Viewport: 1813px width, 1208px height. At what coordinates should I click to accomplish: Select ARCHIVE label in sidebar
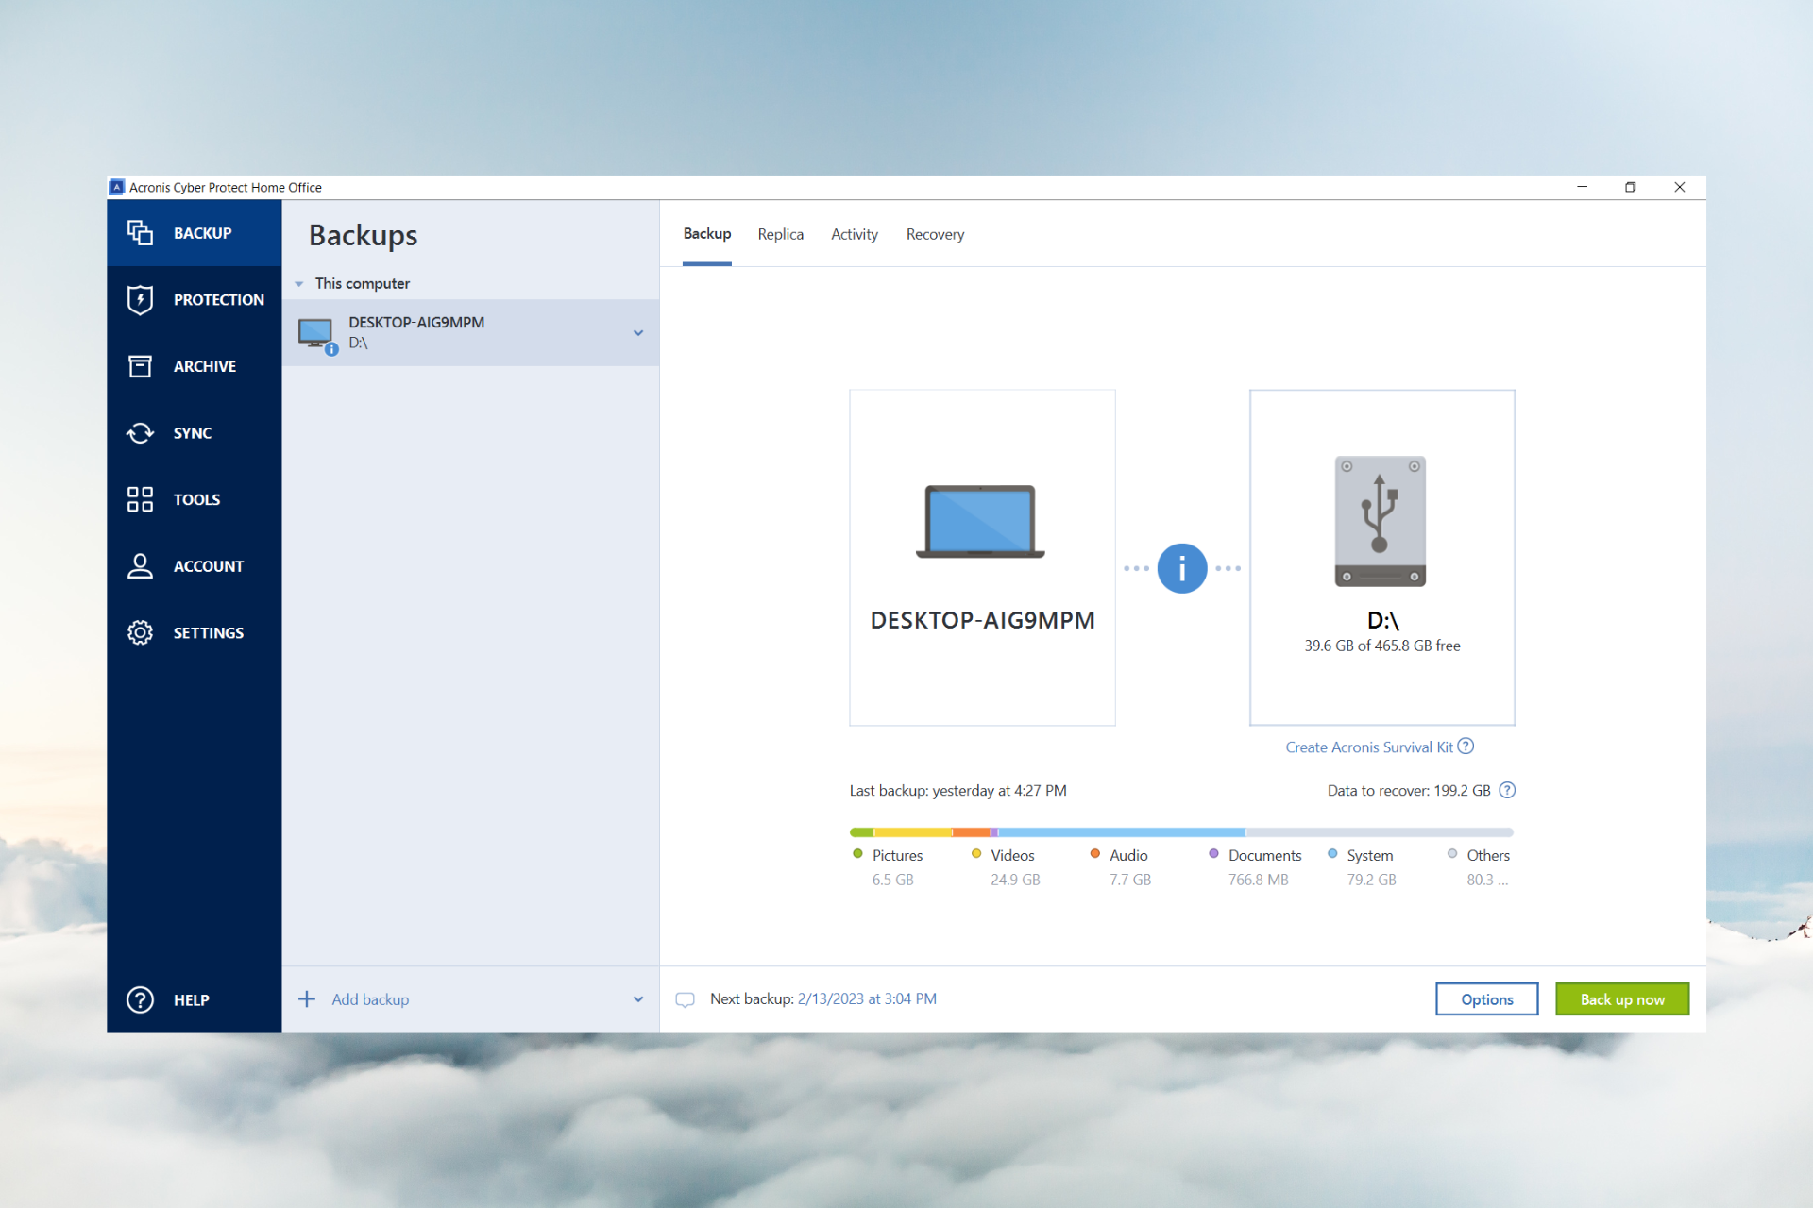(x=205, y=366)
